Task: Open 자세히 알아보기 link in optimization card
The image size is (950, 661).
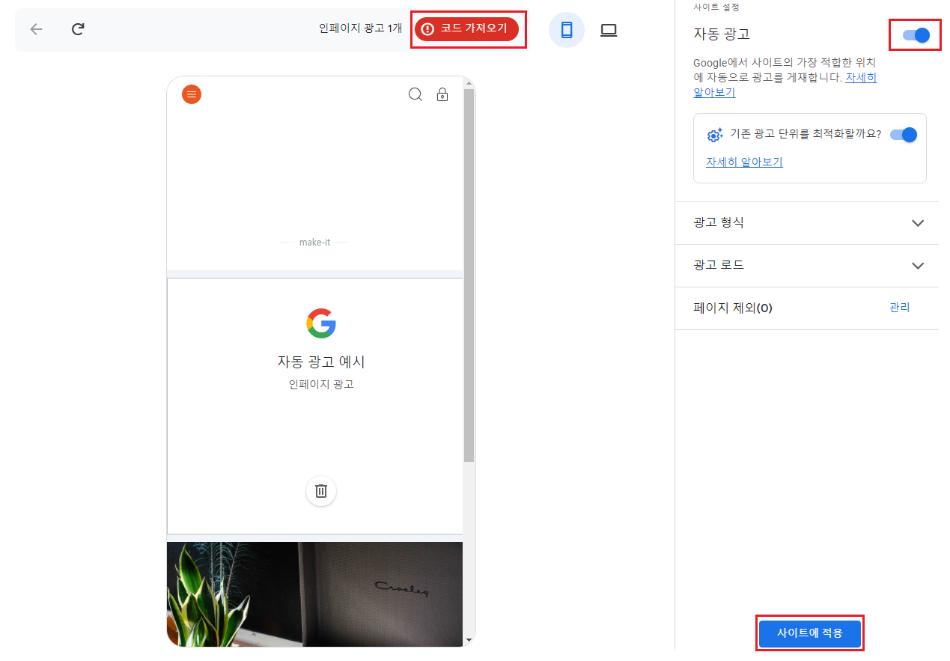Action: tap(744, 162)
